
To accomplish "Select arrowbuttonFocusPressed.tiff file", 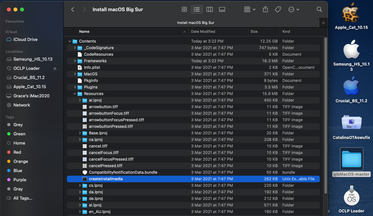I will [x=193, y=120].
